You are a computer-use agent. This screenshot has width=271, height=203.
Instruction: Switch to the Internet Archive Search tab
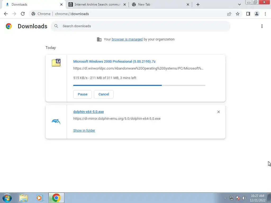[98, 4]
